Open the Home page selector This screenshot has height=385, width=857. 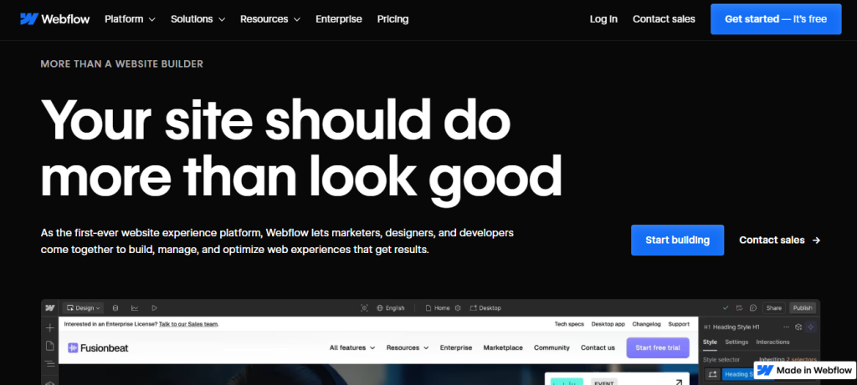tap(438, 308)
